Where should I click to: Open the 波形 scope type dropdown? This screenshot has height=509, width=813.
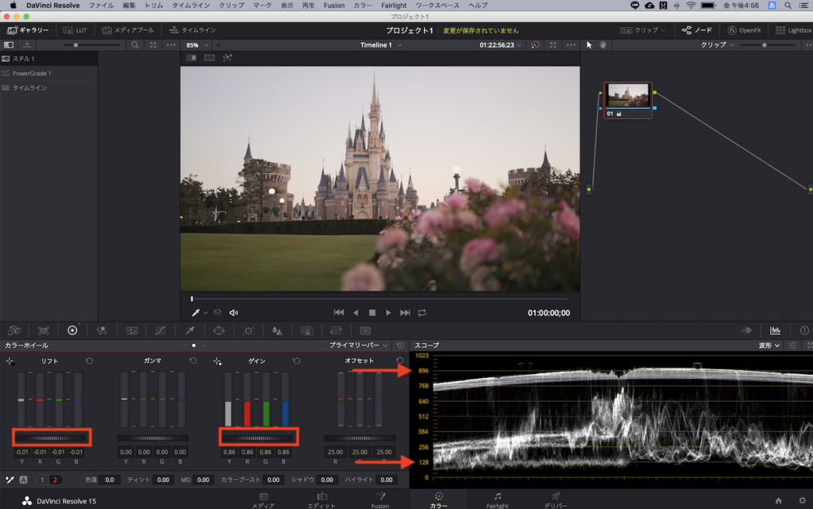770,345
